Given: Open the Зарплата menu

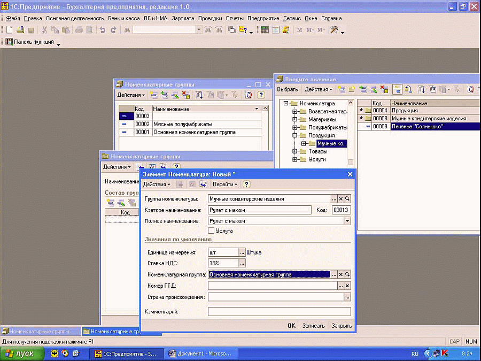Looking at the screenshot, I should (183, 18).
